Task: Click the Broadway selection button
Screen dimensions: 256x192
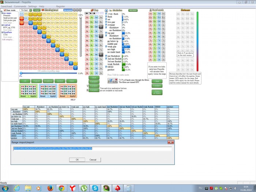Action: 48,81
